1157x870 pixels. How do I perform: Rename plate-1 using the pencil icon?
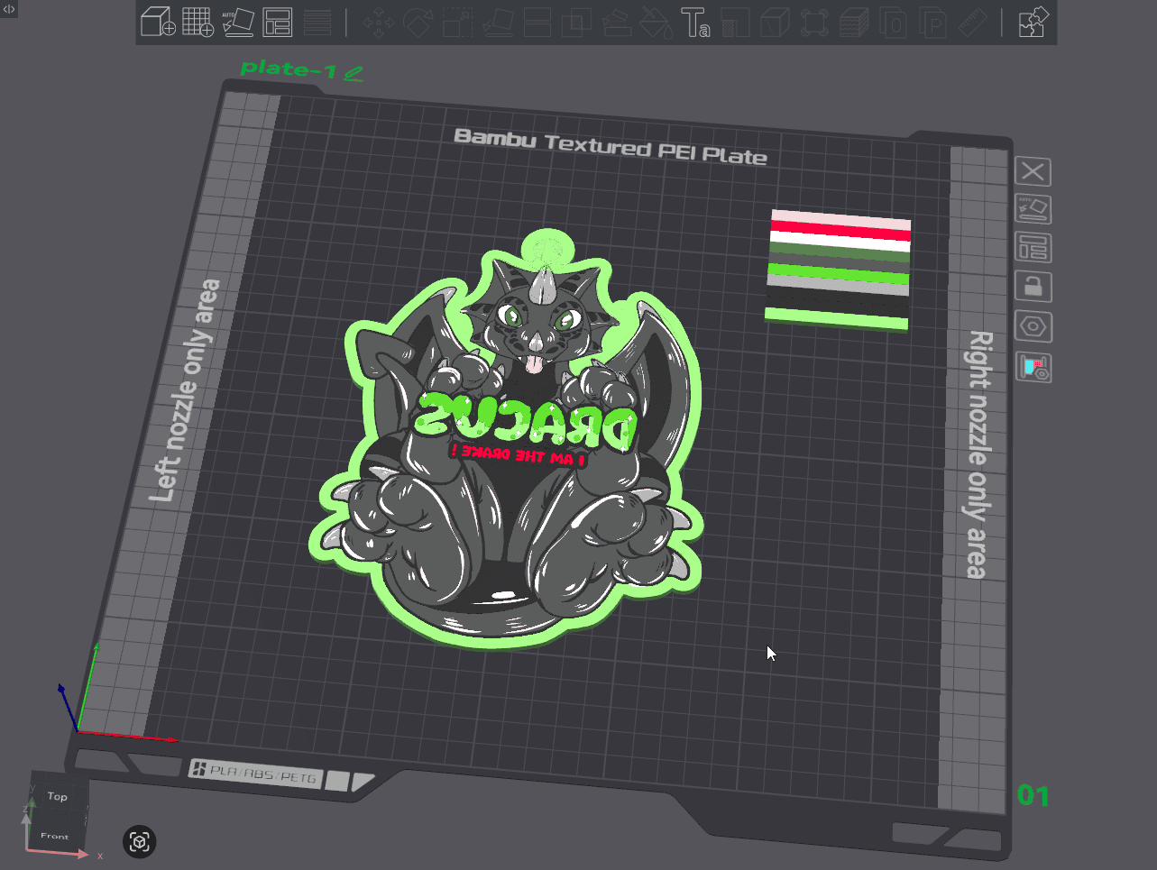tap(352, 72)
